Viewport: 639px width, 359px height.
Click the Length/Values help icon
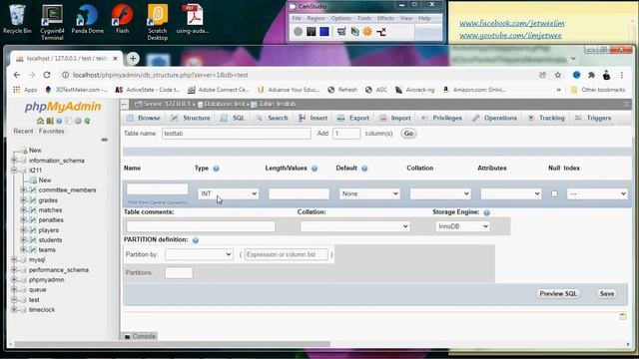coord(315,169)
